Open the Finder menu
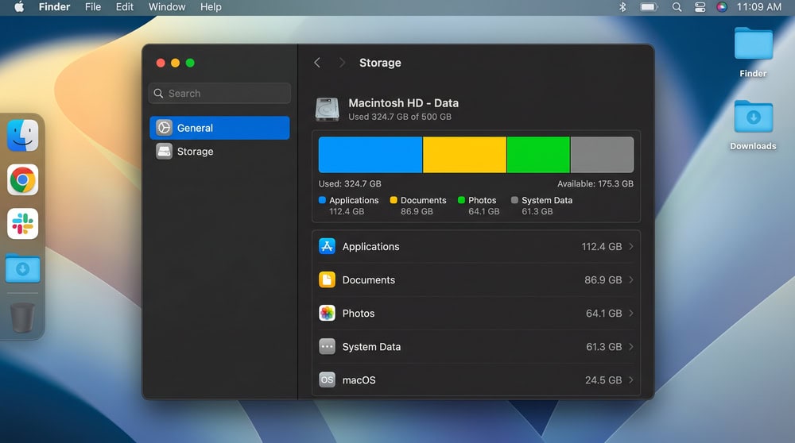Image resolution: width=795 pixels, height=443 pixels. (x=54, y=7)
